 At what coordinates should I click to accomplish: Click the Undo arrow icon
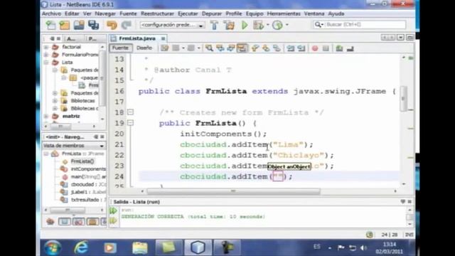[112, 26]
